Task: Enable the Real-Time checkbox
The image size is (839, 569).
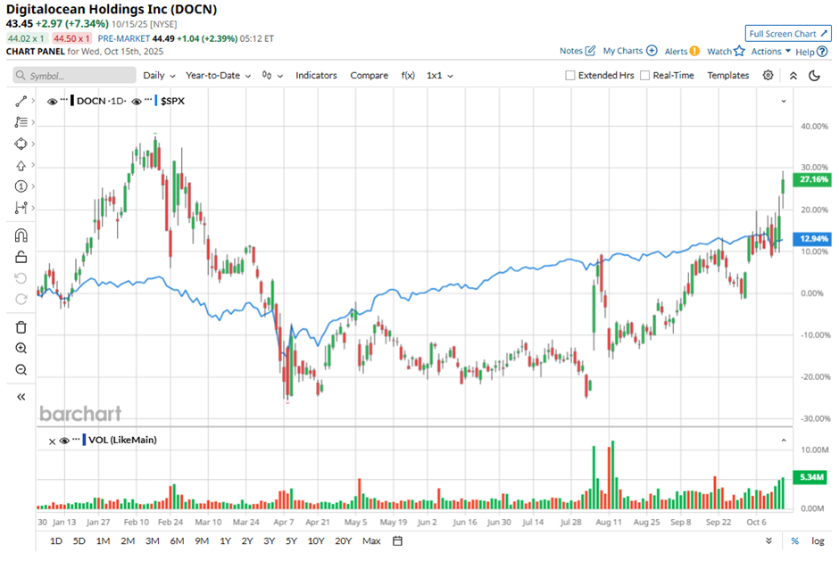Action: coord(645,76)
